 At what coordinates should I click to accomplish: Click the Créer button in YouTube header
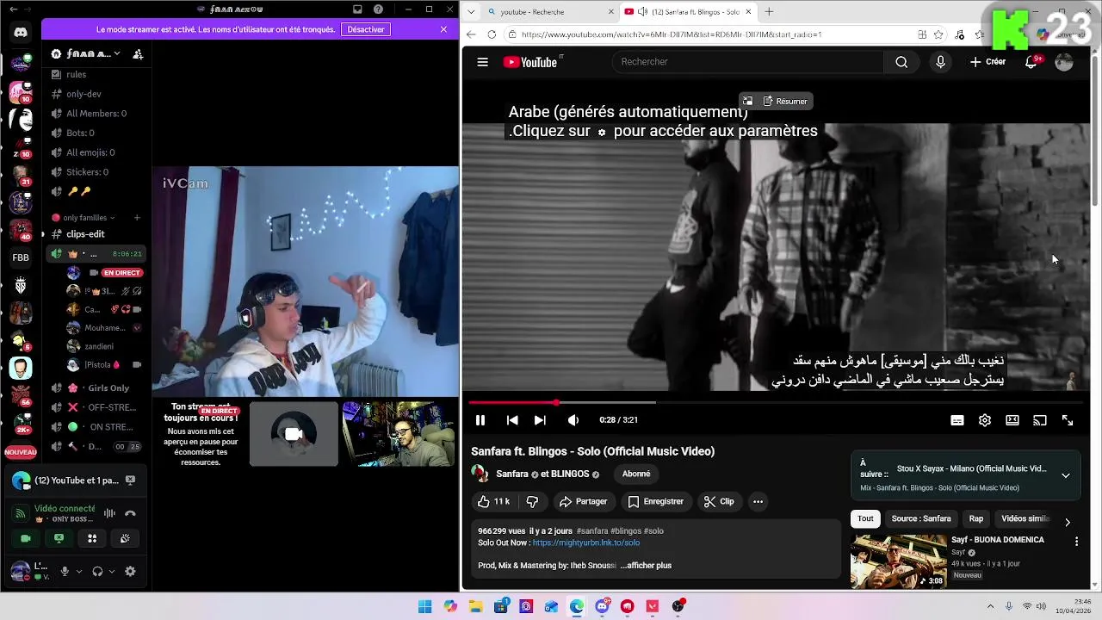pyautogui.click(x=987, y=62)
